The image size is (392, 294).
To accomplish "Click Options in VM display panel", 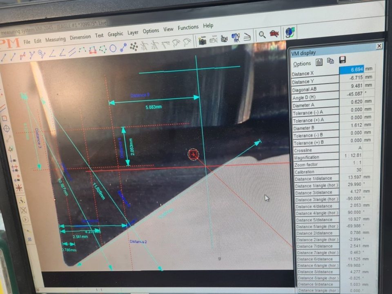I will coord(302,64).
